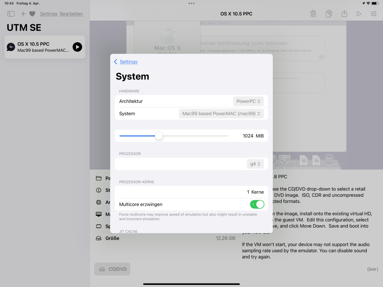Open VM configuration via the sliders icon

(373, 14)
